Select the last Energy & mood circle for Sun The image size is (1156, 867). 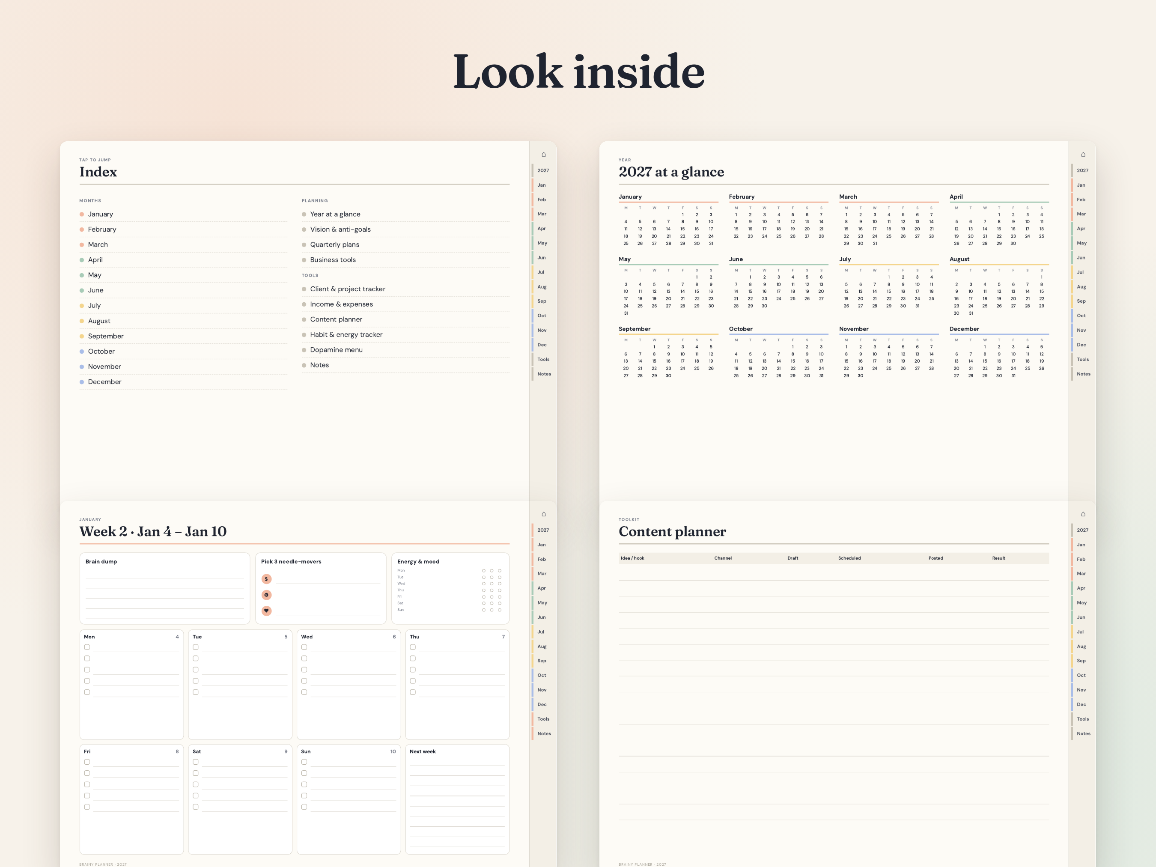[500, 610]
